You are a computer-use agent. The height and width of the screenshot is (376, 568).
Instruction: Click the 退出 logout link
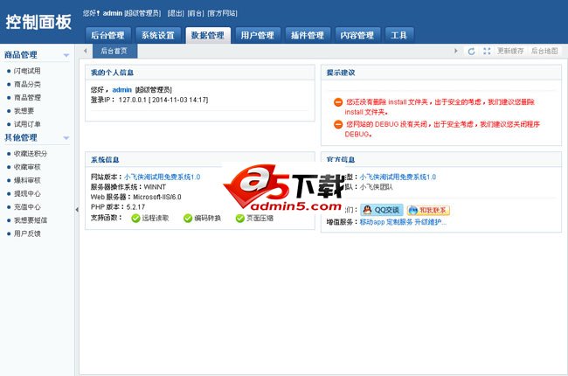click(176, 13)
